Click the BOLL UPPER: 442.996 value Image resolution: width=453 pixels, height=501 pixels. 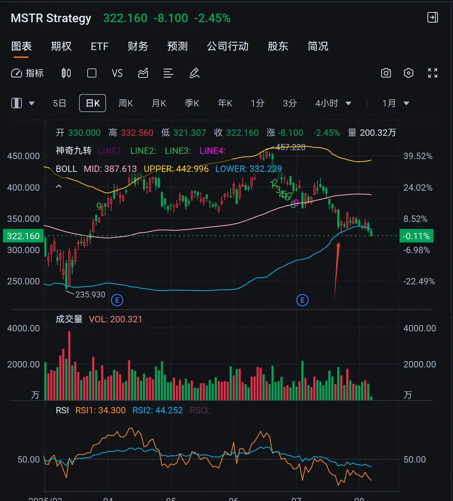[176, 169]
